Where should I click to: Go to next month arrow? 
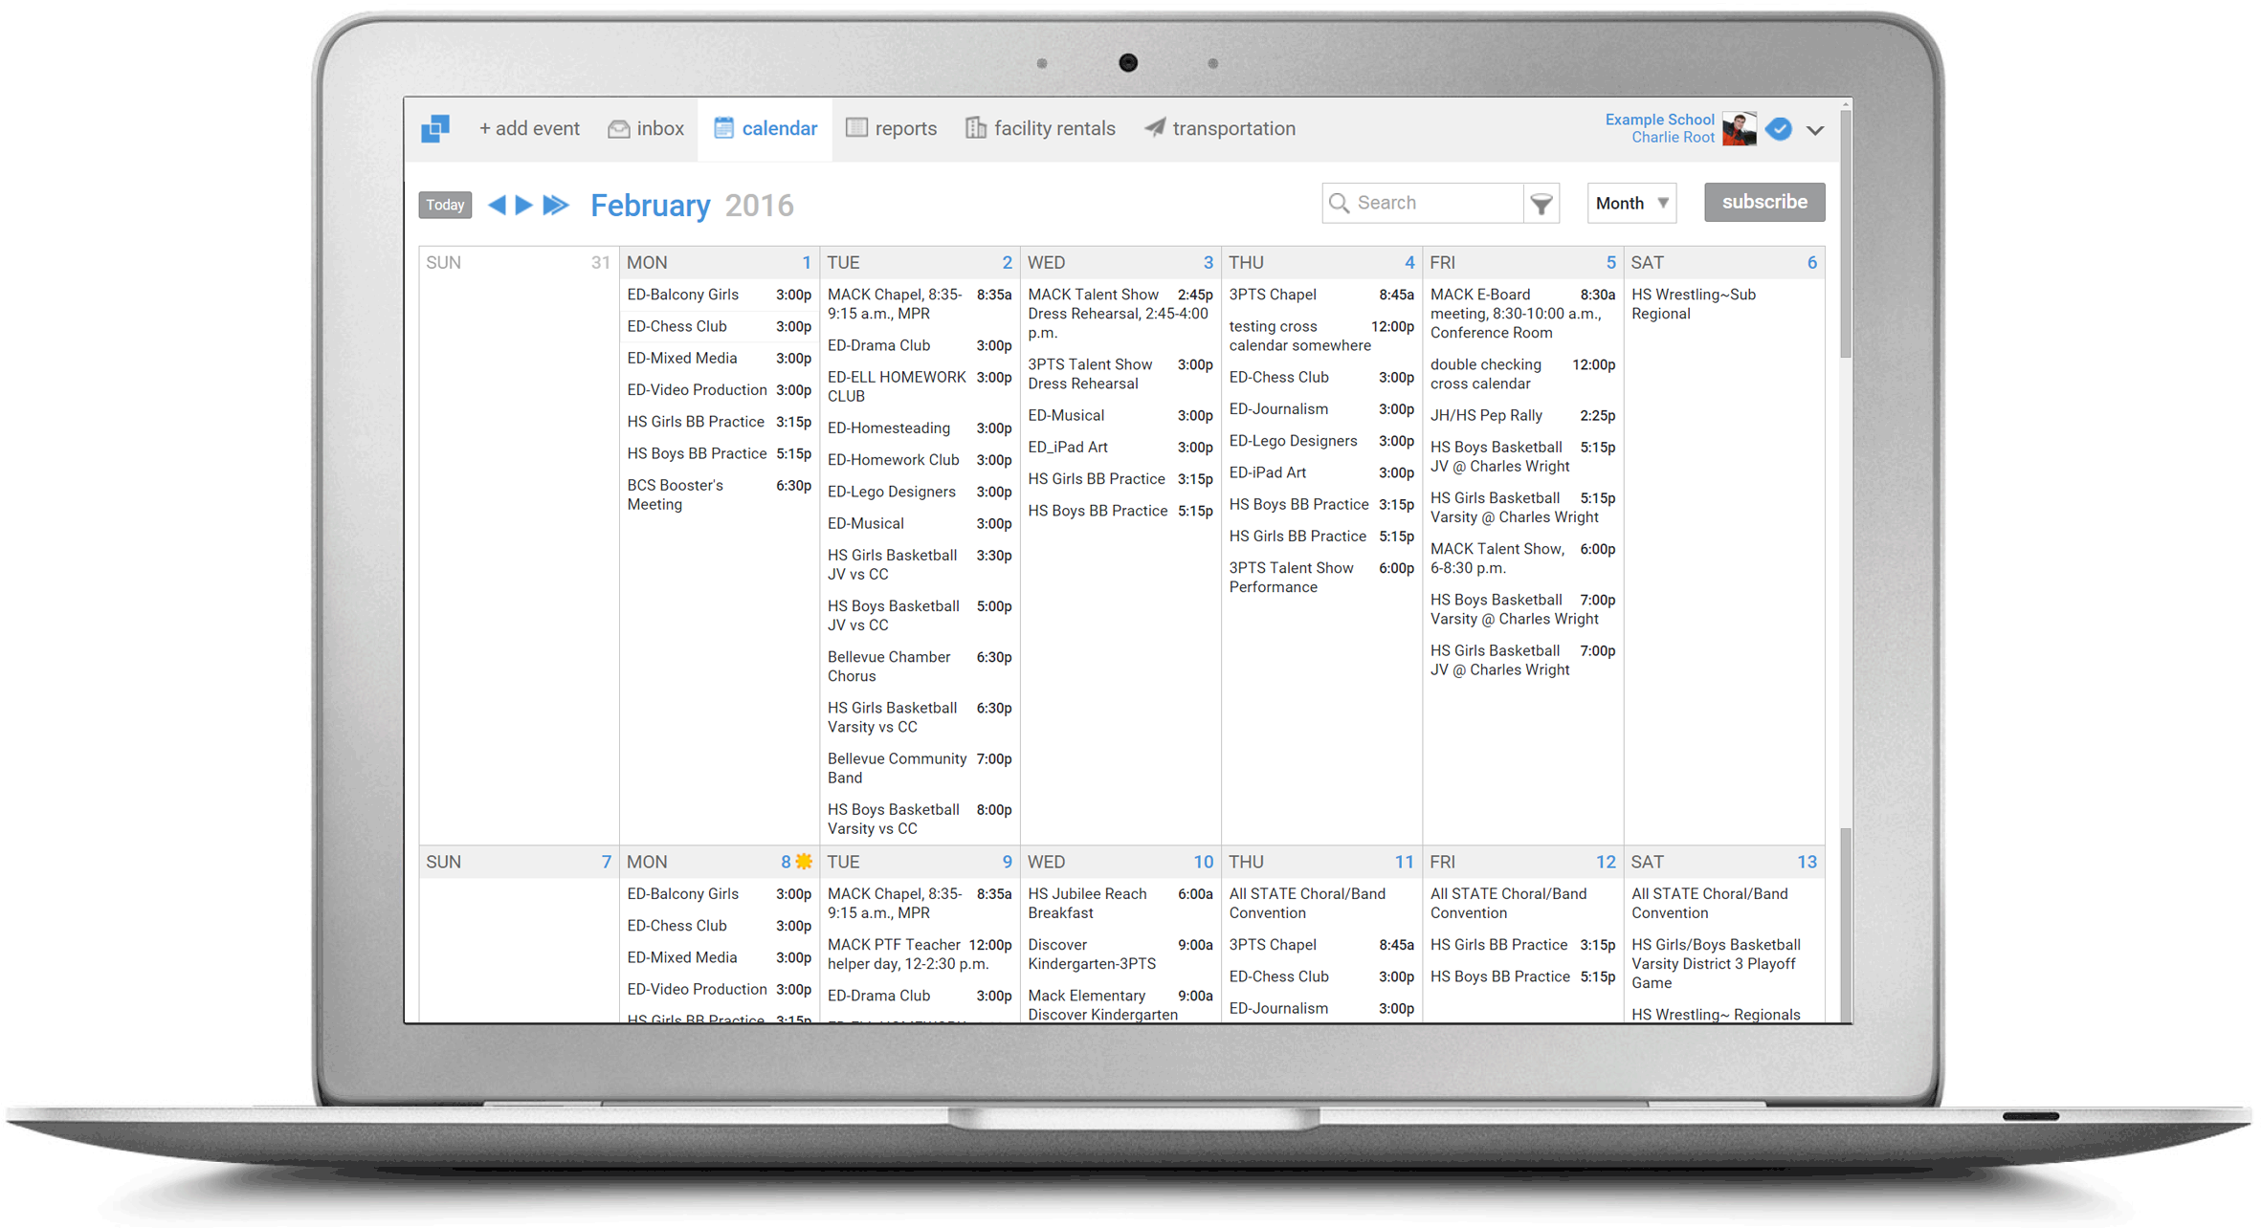[x=524, y=205]
